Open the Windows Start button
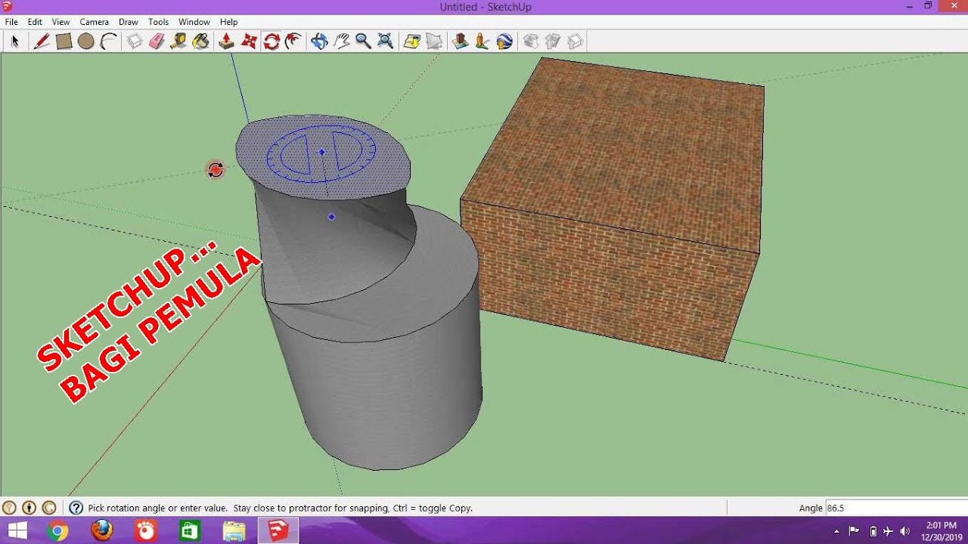Screen dimensions: 968x544 tap(17, 530)
